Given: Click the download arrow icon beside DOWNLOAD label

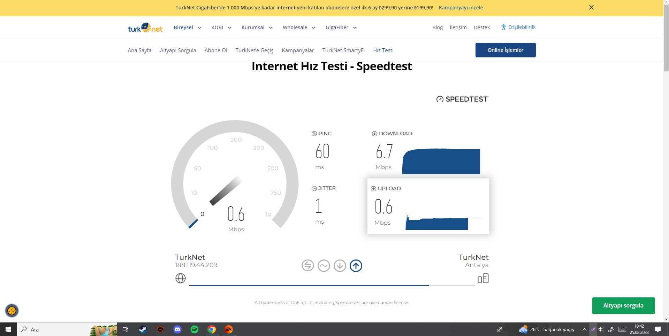Looking at the screenshot, I should [x=374, y=134].
